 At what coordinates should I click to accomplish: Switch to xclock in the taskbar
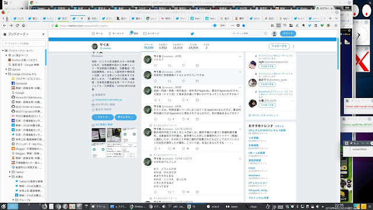click(x=213, y=206)
